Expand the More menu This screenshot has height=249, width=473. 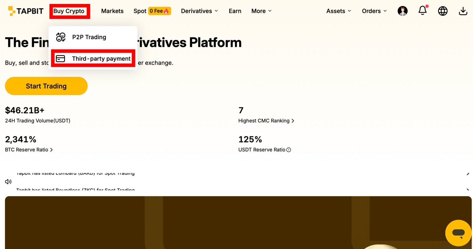(x=261, y=11)
